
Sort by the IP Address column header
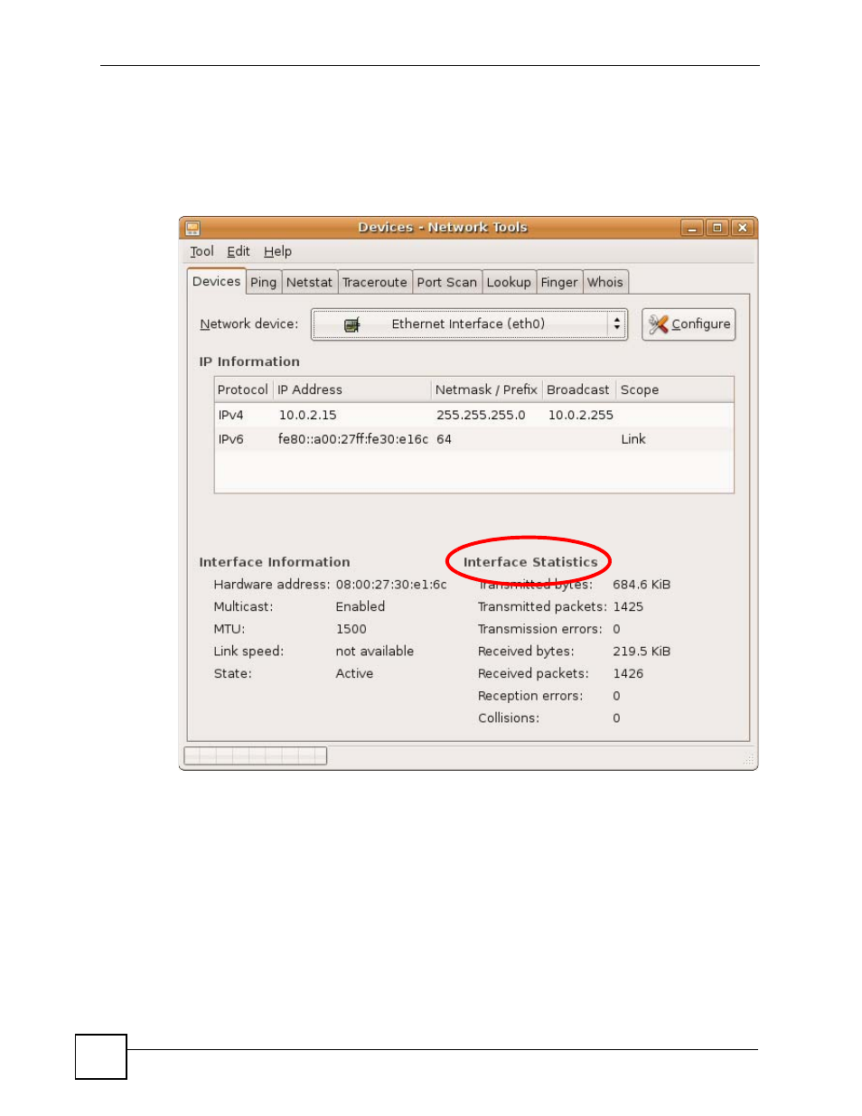tap(351, 389)
